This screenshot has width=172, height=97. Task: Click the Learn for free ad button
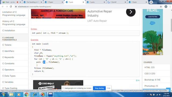(x=153, y=17)
